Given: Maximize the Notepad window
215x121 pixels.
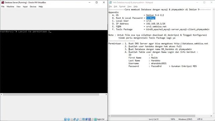Looking at the screenshot, I should pyautogui.click(x=204, y=2).
